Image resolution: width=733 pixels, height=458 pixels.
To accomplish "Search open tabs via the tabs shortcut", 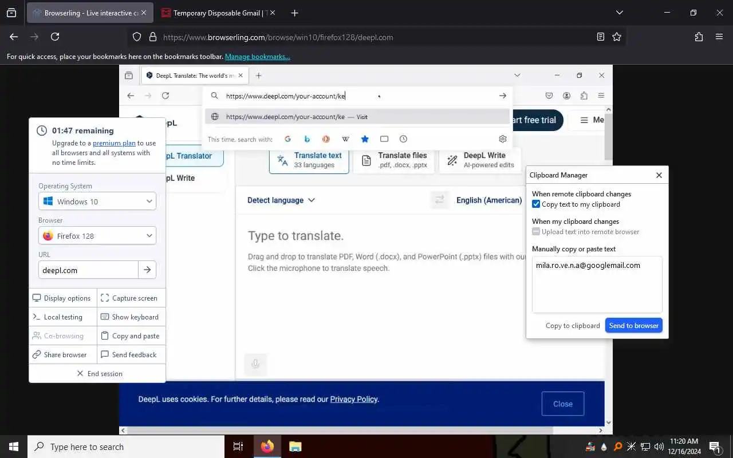I will coord(384,139).
